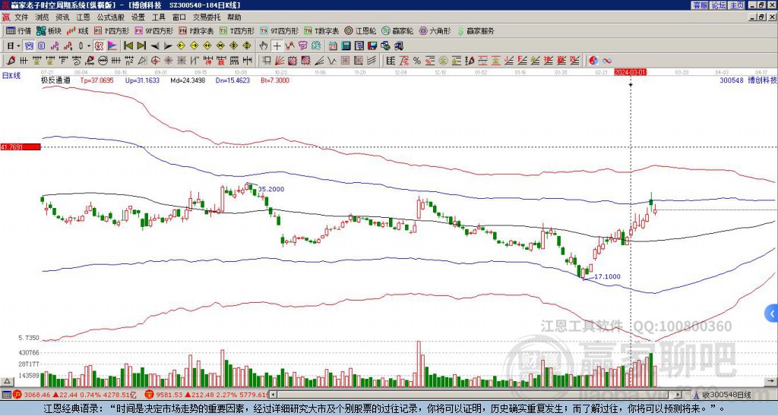Click the 300548 博创科技 stock label
This screenshot has width=778, height=416.
click(748, 80)
